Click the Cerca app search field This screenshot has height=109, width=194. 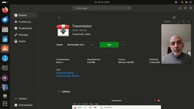point(102,8)
